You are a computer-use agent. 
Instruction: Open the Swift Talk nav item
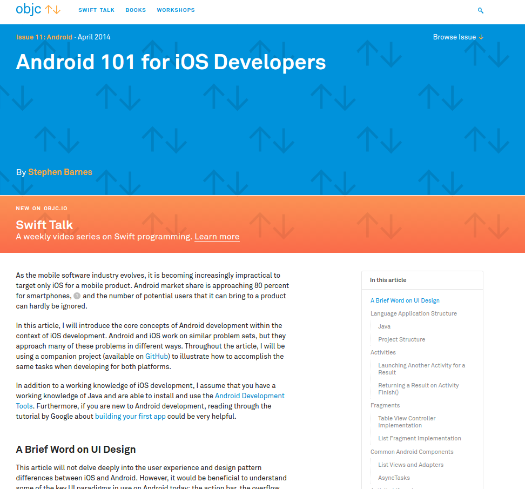tap(96, 10)
